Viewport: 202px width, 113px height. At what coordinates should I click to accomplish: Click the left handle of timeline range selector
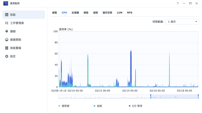(x=151, y=96)
